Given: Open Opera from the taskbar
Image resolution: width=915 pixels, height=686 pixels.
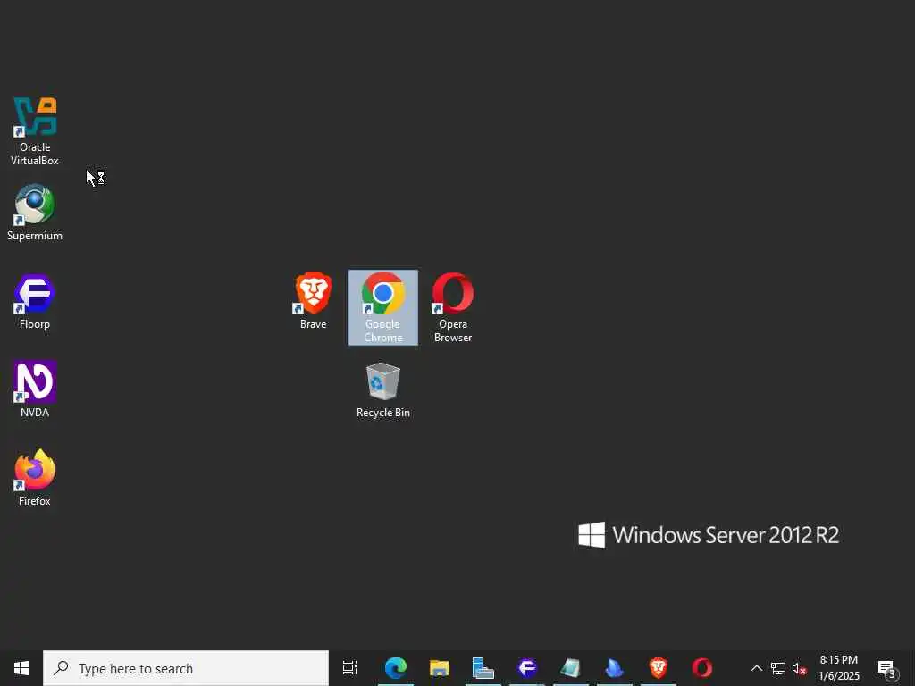Looking at the screenshot, I should point(702,668).
